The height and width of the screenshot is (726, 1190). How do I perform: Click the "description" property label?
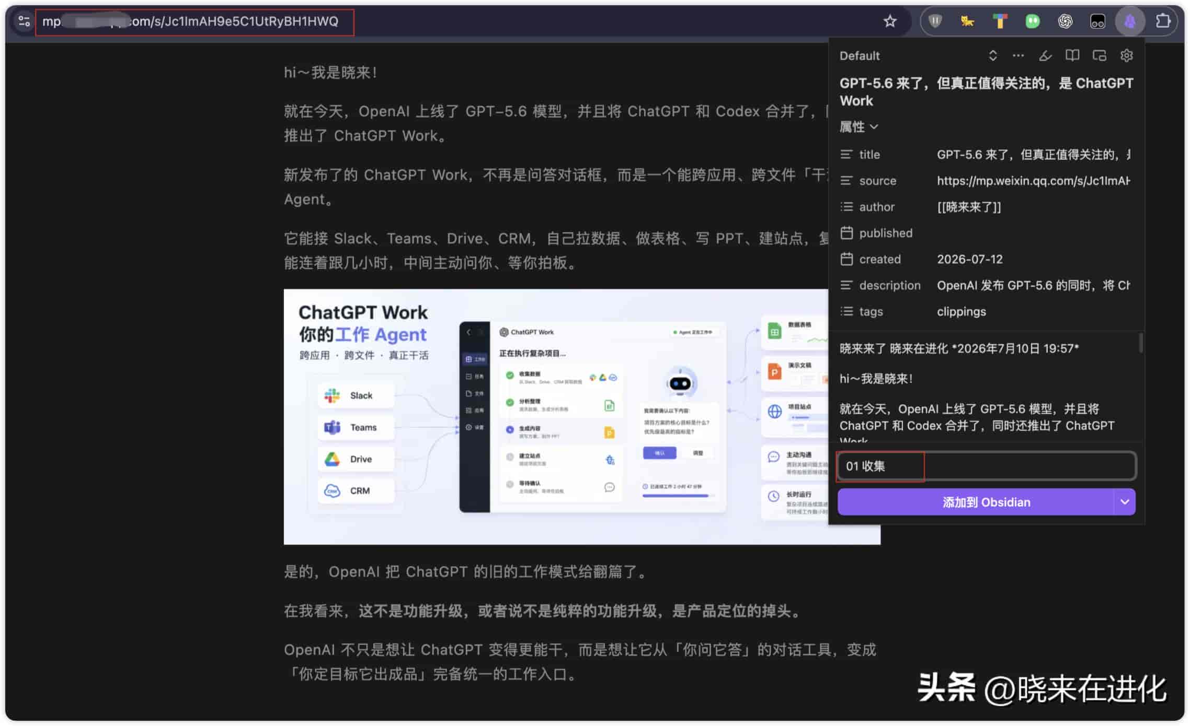(890, 285)
